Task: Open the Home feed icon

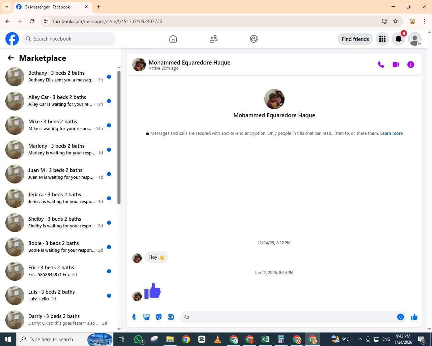Action: pyautogui.click(x=173, y=39)
